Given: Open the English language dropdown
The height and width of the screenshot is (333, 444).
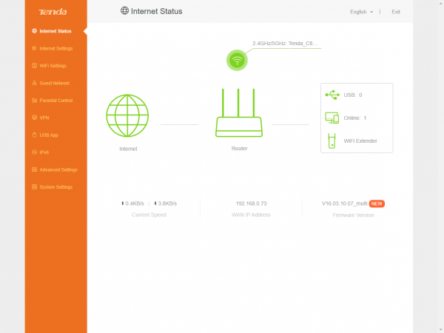Looking at the screenshot, I should click(x=362, y=12).
